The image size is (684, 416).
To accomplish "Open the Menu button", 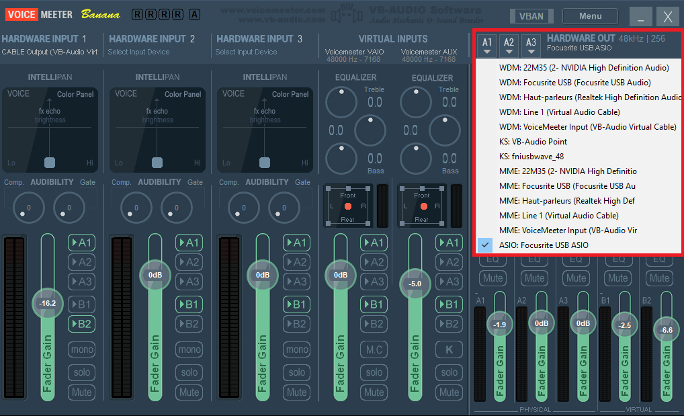I will [590, 16].
